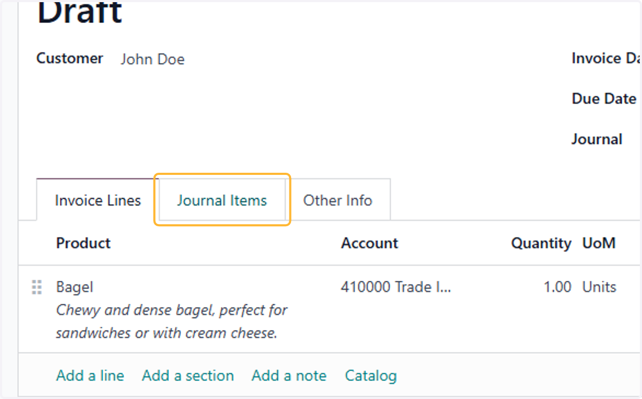This screenshot has height=399, width=642.
Task: Select the John Doe customer field
Action: pos(152,59)
